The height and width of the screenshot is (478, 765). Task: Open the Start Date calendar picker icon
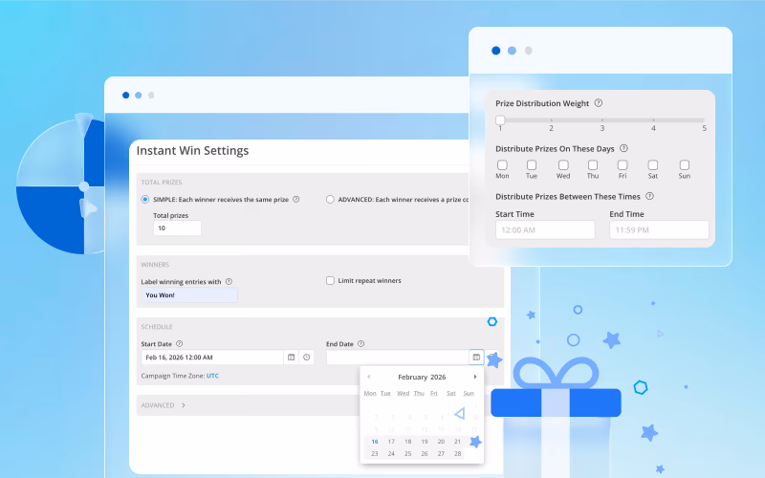(291, 357)
